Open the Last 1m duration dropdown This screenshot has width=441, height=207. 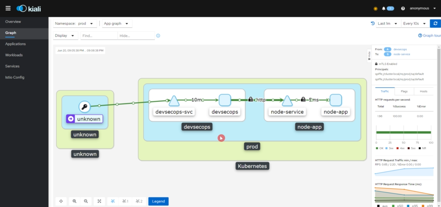tap(388, 23)
